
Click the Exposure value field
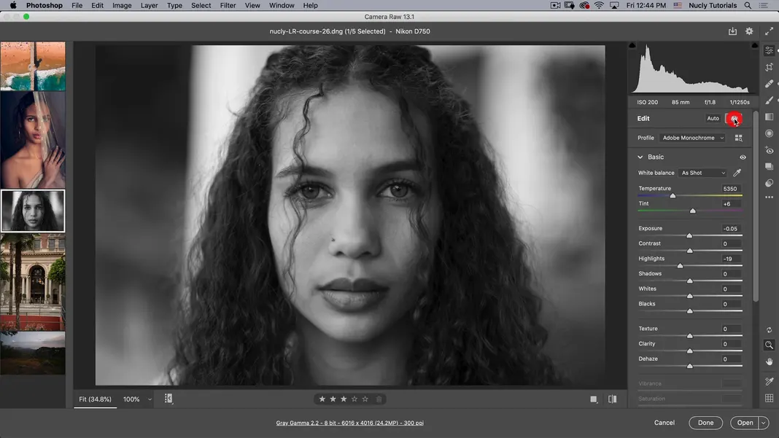pyautogui.click(x=731, y=229)
